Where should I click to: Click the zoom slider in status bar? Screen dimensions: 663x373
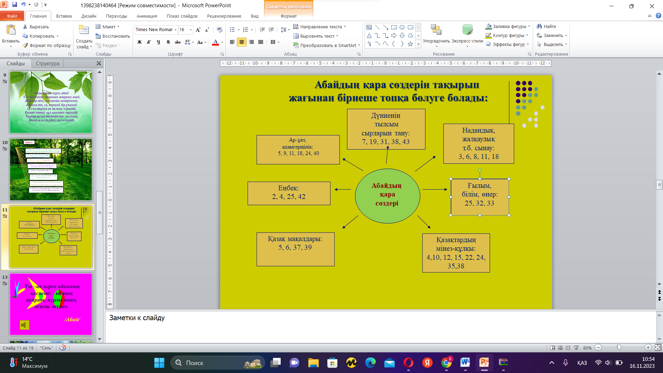tap(619, 347)
